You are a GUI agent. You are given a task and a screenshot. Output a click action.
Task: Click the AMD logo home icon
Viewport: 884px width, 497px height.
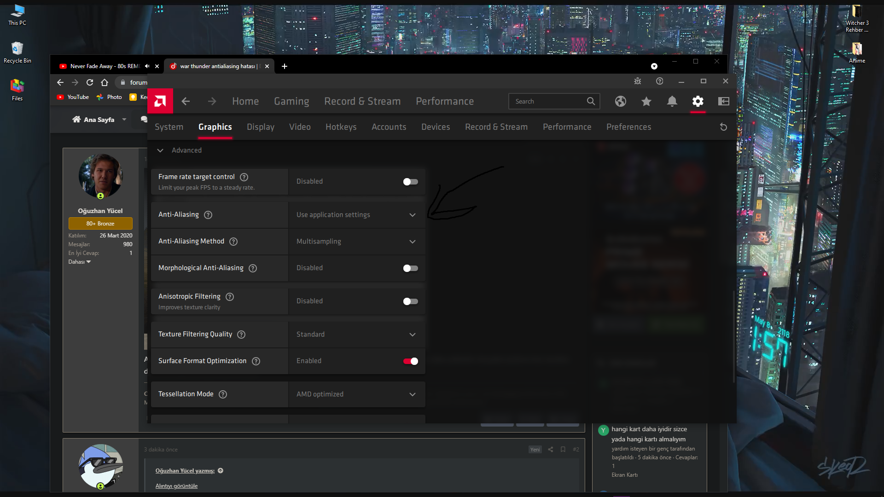tap(160, 101)
